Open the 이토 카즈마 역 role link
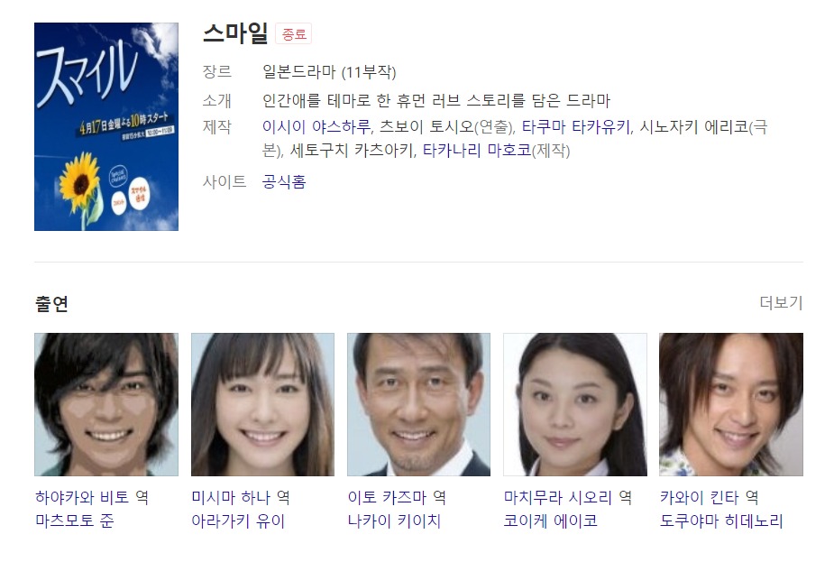834x562 pixels. pyautogui.click(x=397, y=498)
